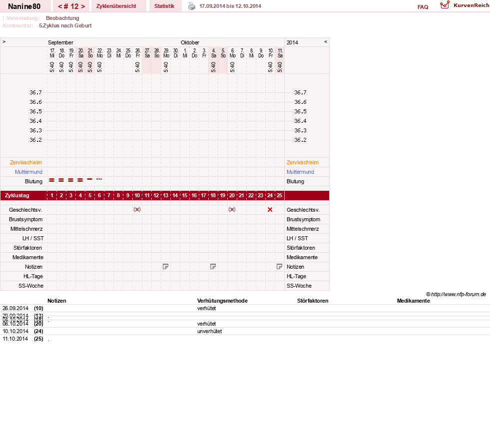
Task: Go to previous cycle with '<' before #12
Action: 60,6
